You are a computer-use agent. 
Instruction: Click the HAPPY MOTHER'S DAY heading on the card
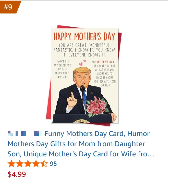(84, 36)
